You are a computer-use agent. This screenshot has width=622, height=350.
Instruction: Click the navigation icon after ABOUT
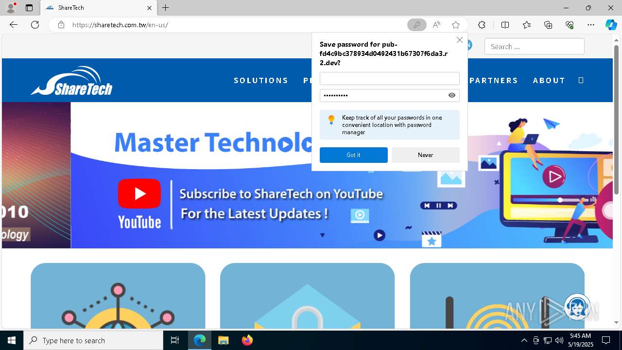[x=581, y=80]
